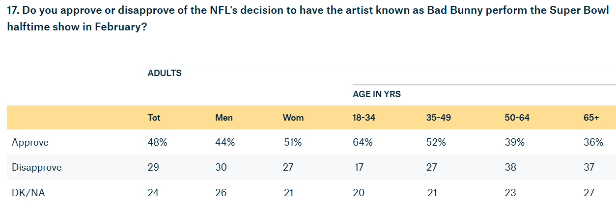Click the 38 disapprove value for 50-64
The width and height of the screenshot is (616, 205).
pos(510,167)
